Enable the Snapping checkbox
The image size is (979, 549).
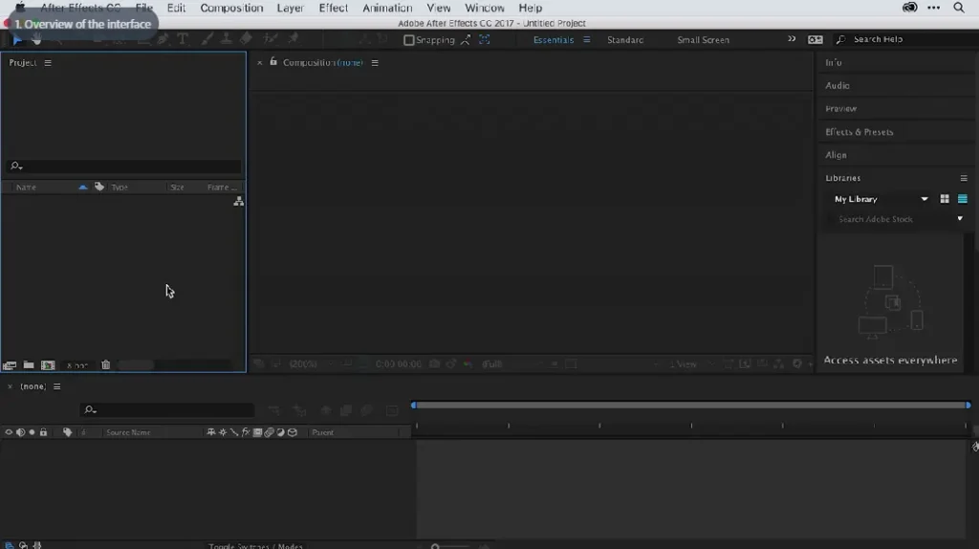pyautogui.click(x=409, y=40)
